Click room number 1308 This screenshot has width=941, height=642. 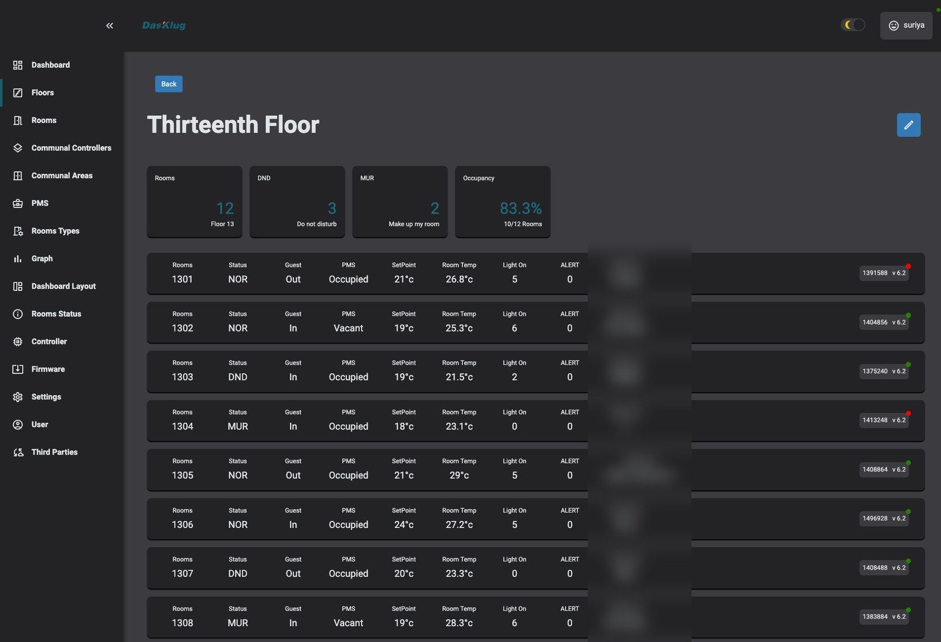(182, 623)
